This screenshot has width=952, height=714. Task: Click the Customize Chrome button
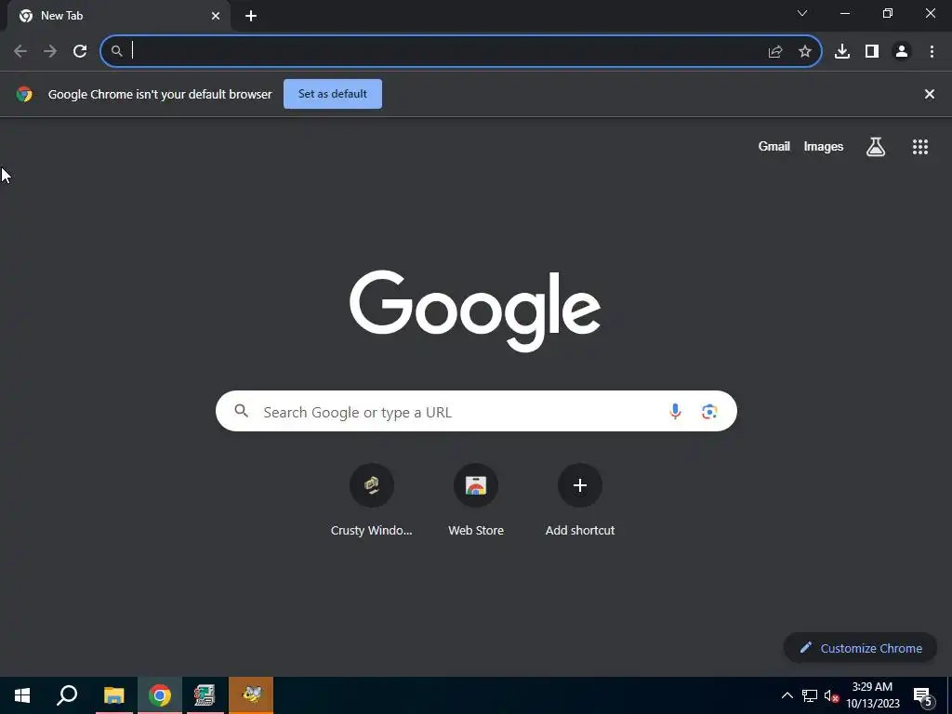click(x=860, y=648)
